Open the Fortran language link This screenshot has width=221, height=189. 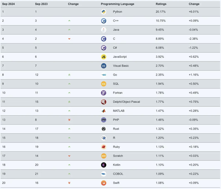click(118, 93)
